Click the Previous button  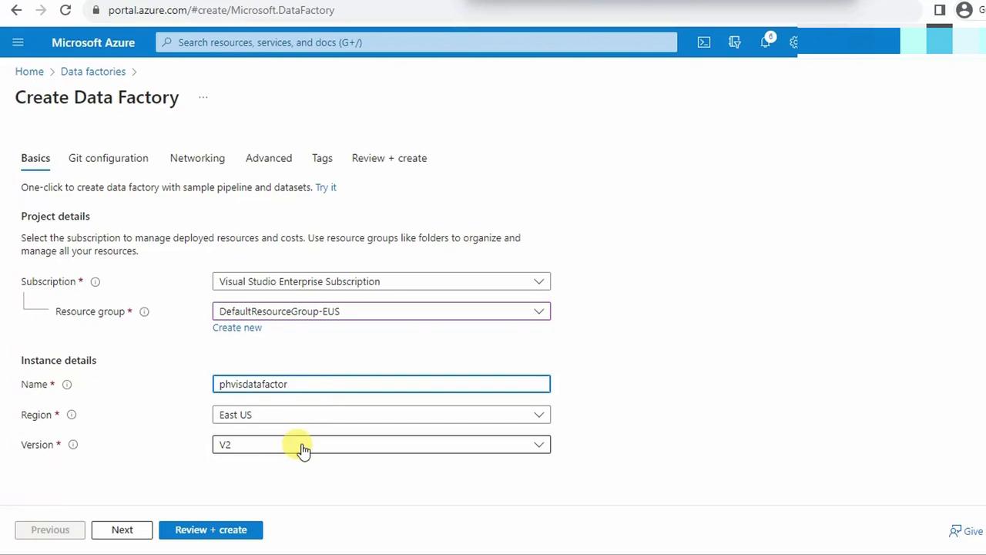pyautogui.click(x=50, y=530)
